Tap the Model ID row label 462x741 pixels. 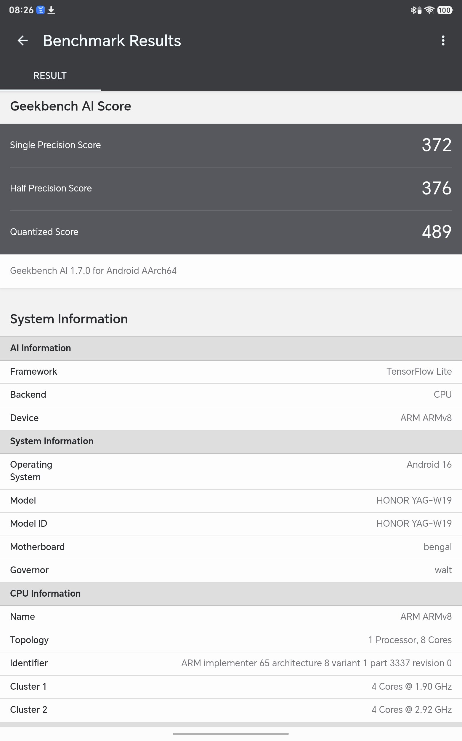tap(29, 524)
